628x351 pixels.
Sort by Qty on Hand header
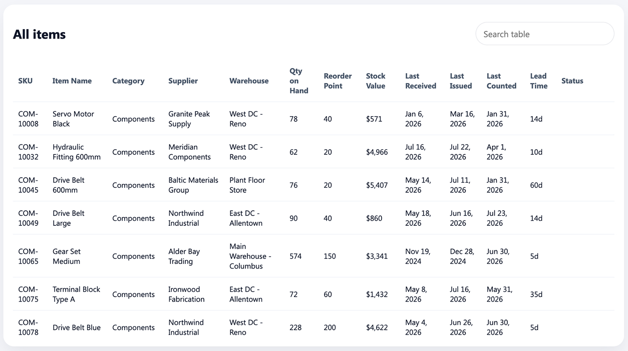coord(298,81)
